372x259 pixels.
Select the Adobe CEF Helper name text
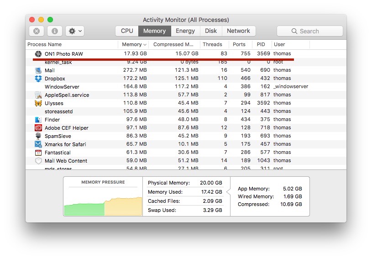[x=67, y=128]
